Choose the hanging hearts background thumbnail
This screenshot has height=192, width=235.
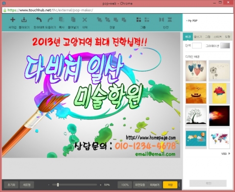(196, 71)
